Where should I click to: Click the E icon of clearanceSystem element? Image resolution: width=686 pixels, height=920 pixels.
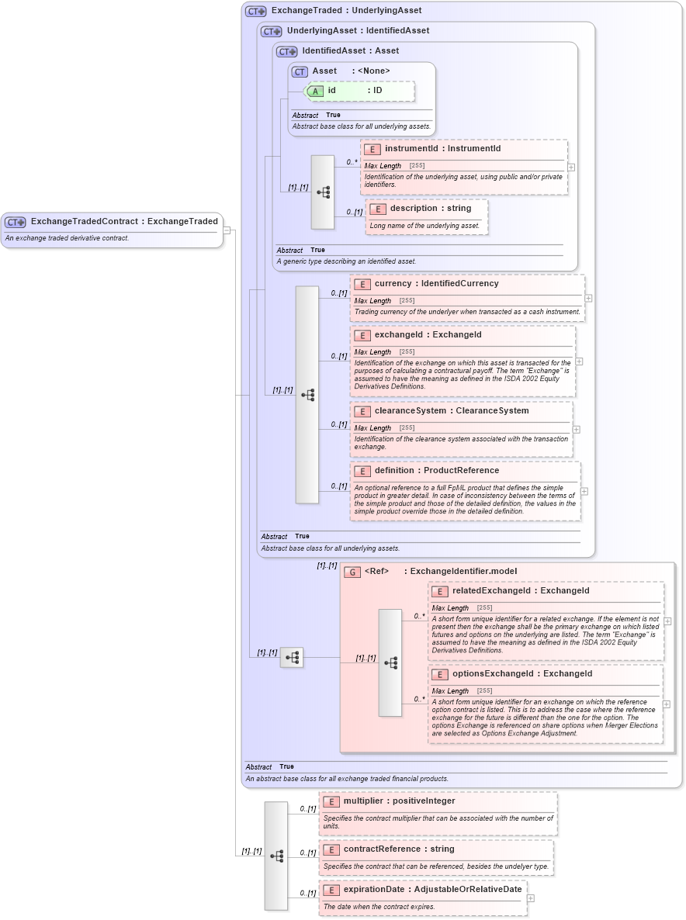tap(362, 411)
